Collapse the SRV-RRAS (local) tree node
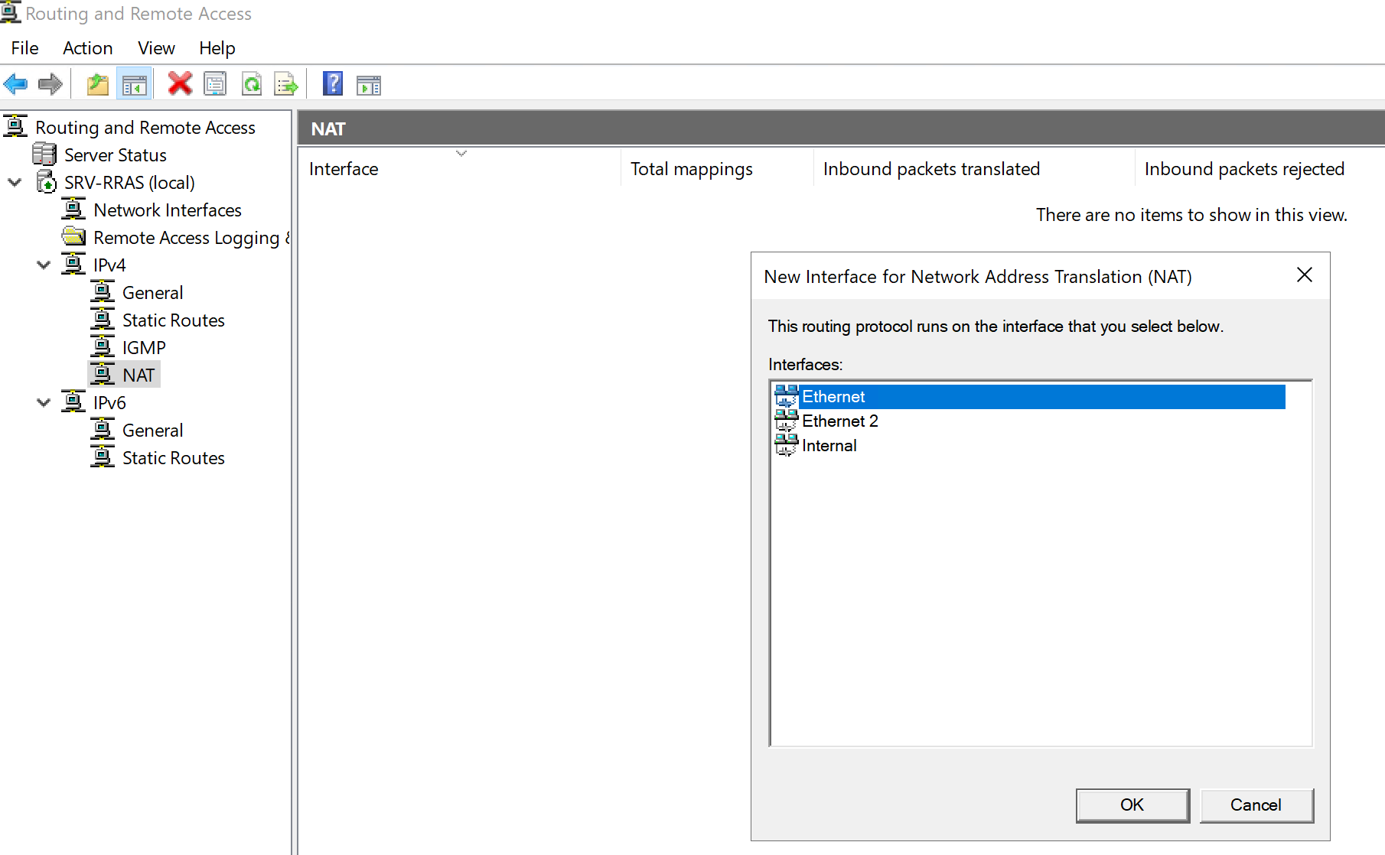Image resolution: width=1385 pixels, height=855 pixels. tap(15, 183)
